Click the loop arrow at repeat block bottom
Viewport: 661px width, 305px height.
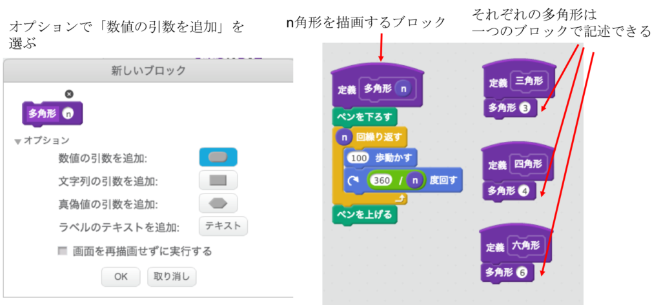coord(402,197)
